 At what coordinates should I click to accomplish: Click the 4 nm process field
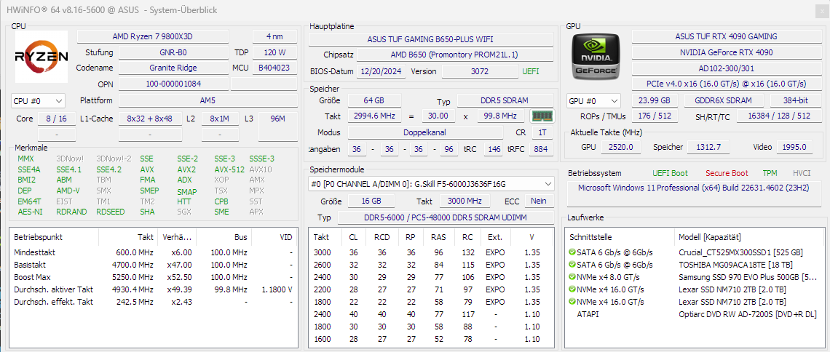point(274,36)
